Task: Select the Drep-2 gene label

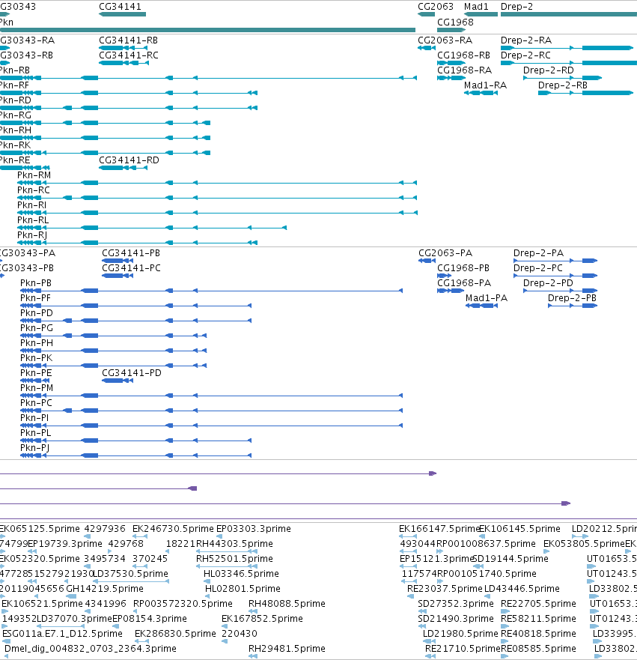Action: 516,7
